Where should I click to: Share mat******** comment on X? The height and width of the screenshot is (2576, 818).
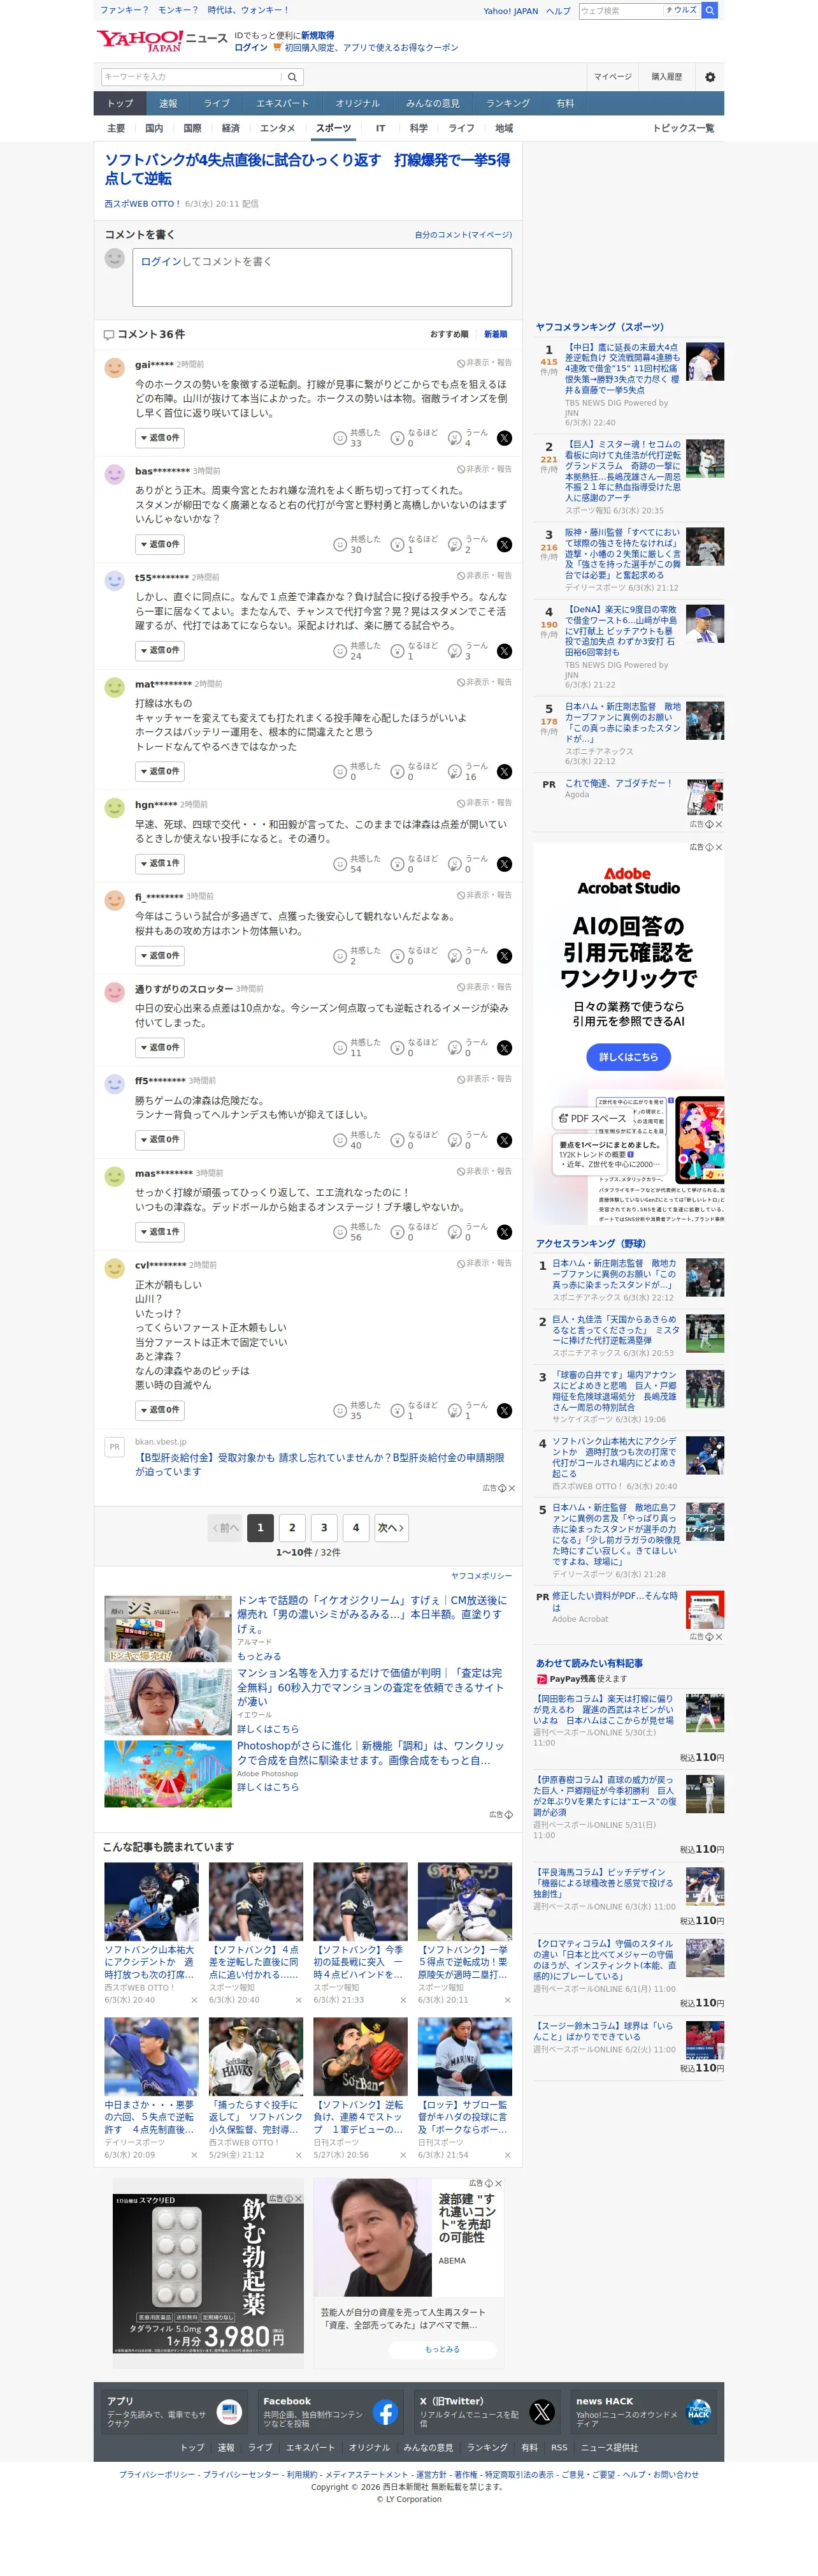click(505, 771)
